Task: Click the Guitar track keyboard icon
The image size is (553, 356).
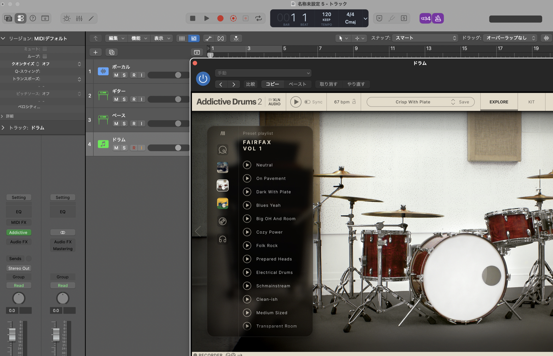Action: pyautogui.click(x=103, y=95)
